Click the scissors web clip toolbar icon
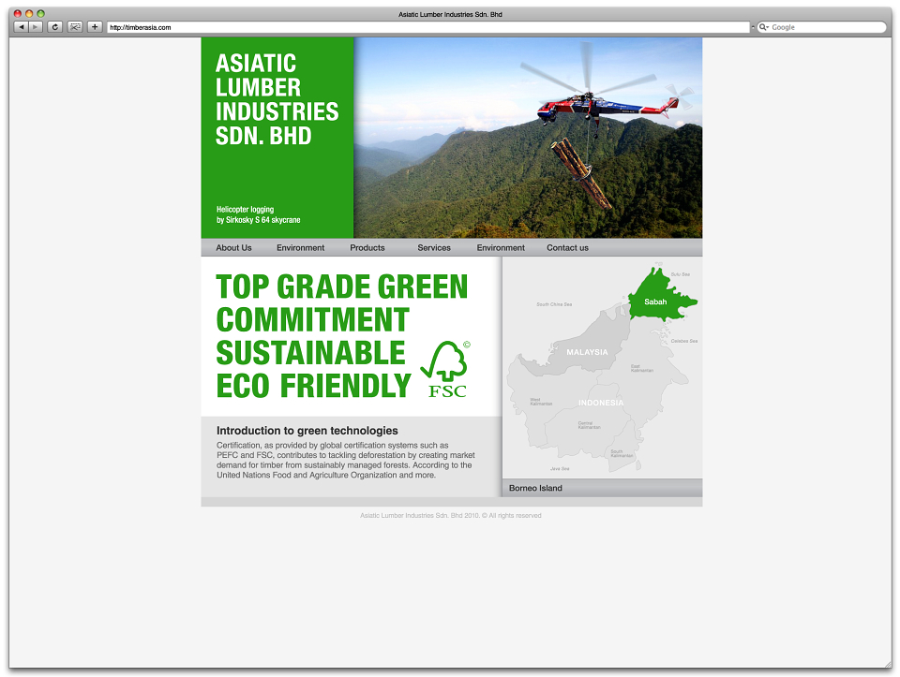 coord(75,27)
